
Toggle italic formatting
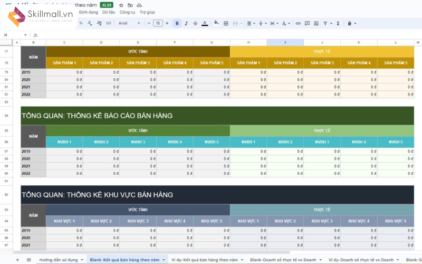186,23
